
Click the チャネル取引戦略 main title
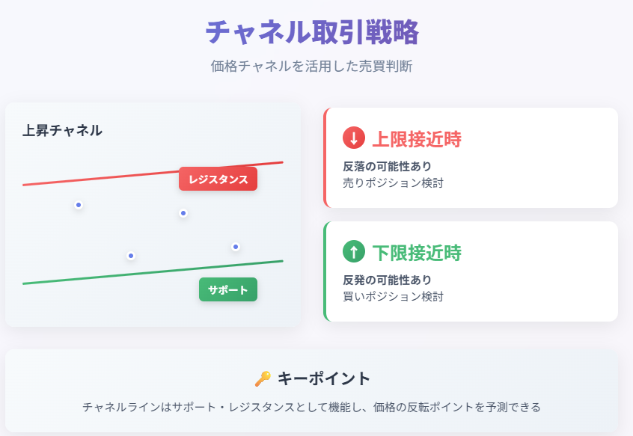[x=313, y=32]
